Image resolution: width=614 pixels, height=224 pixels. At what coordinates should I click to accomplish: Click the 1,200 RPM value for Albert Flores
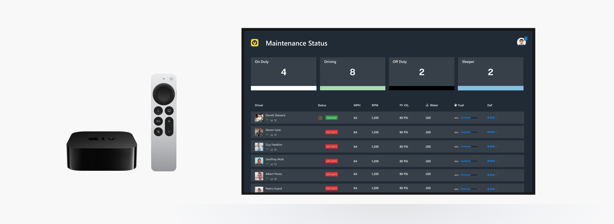click(375, 174)
